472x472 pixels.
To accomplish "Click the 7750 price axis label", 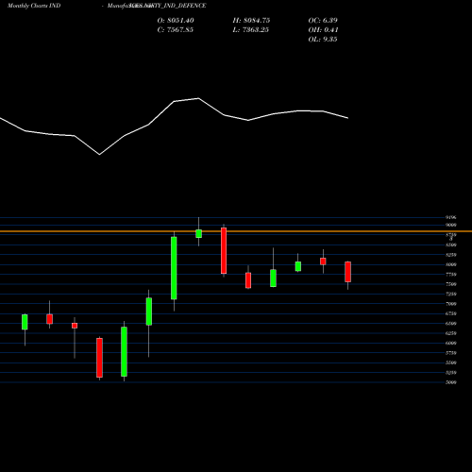I will click(451, 275).
